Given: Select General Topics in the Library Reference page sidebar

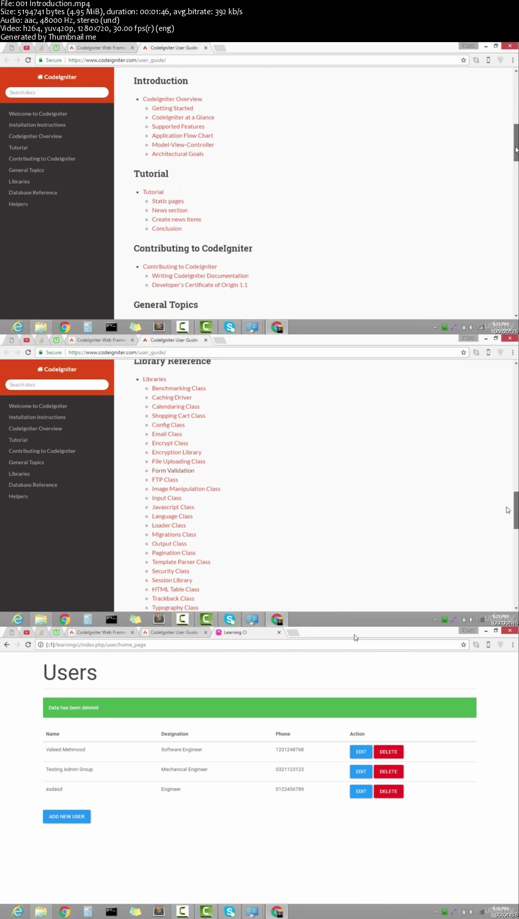Looking at the screenshot, I should pyautogui.click(x=26, y=462).
